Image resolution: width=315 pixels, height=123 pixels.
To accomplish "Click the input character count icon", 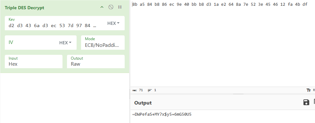I will point(135,90).
